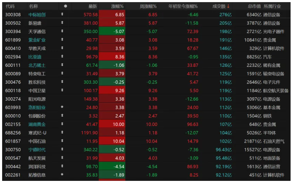Viewport: 292px width, 183px height.
Task: Click the red sort arrow beside 成交额
Action: [x=228, y=6]
